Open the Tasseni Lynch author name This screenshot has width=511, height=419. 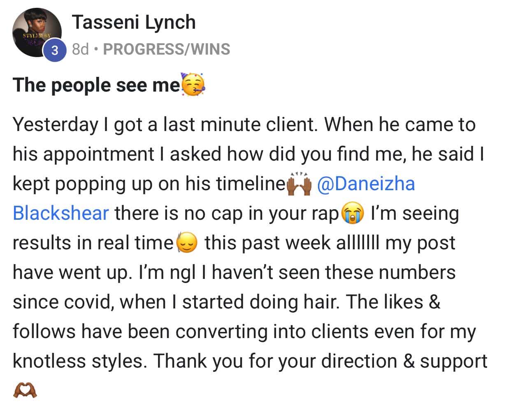pyautogui.click(x=134, y=22)
